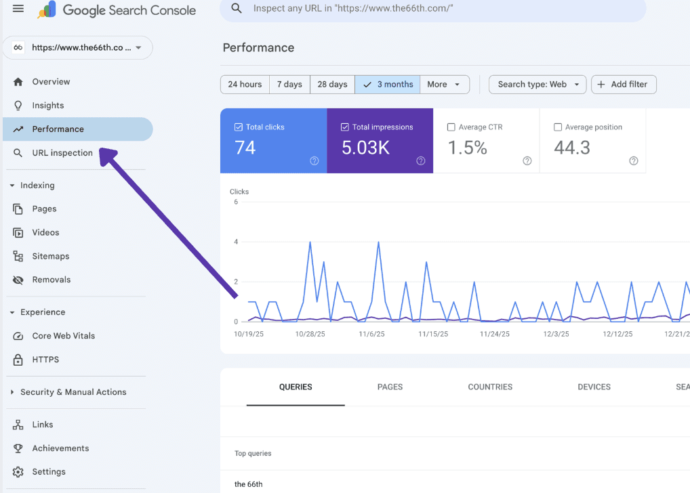Open the Search type: Web dropdown
Image resolution: width=690 pixels, height=493 pixels.
point(537,85)
